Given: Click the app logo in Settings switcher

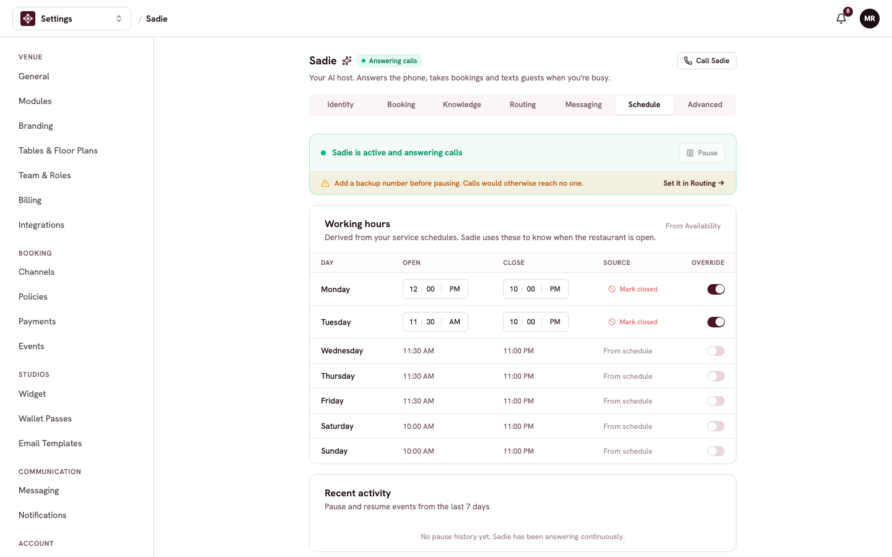Looking at the screenshot, I should (28, 19).
